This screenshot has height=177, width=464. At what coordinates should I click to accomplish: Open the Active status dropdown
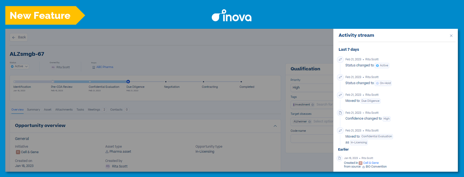coord(20,66)
